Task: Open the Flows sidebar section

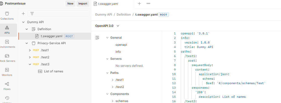Action: (7, 86)
